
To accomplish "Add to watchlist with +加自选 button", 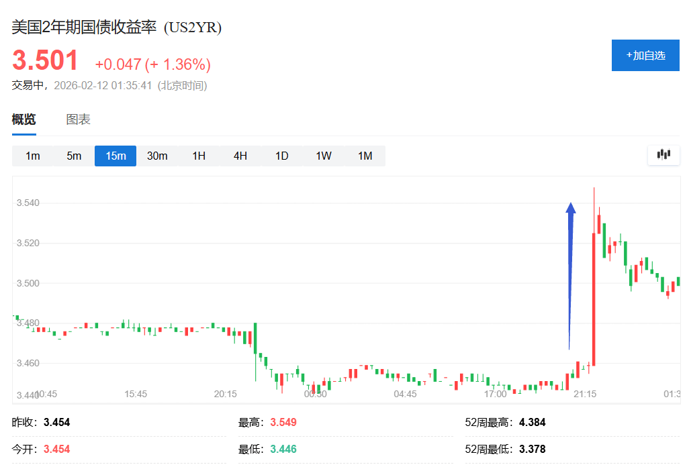I will 645,55.
